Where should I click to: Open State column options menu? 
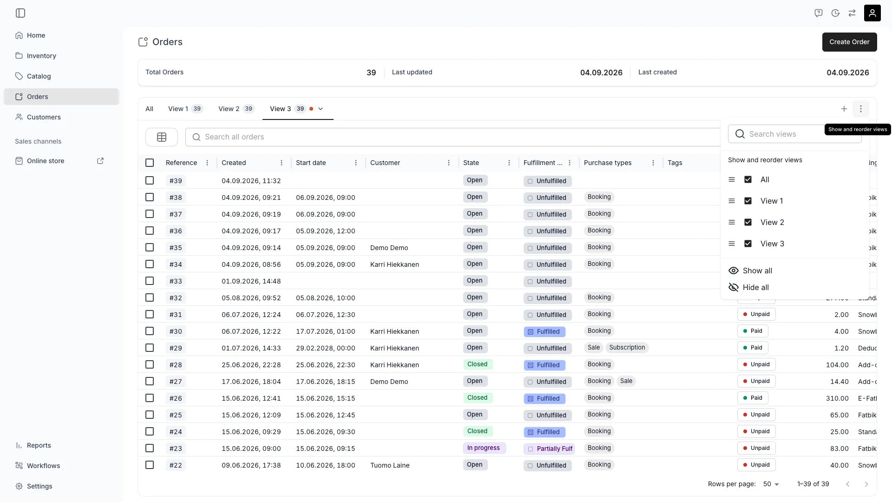tap(509, 163)
